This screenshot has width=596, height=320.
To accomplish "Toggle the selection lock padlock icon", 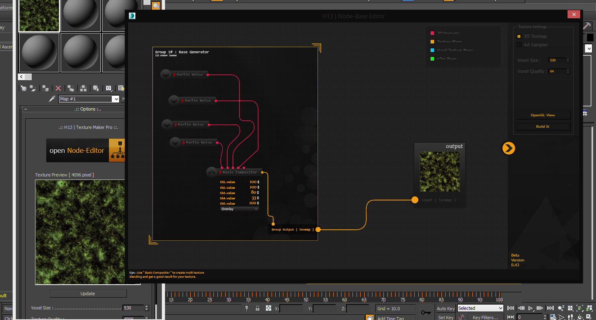I will 257,309.
